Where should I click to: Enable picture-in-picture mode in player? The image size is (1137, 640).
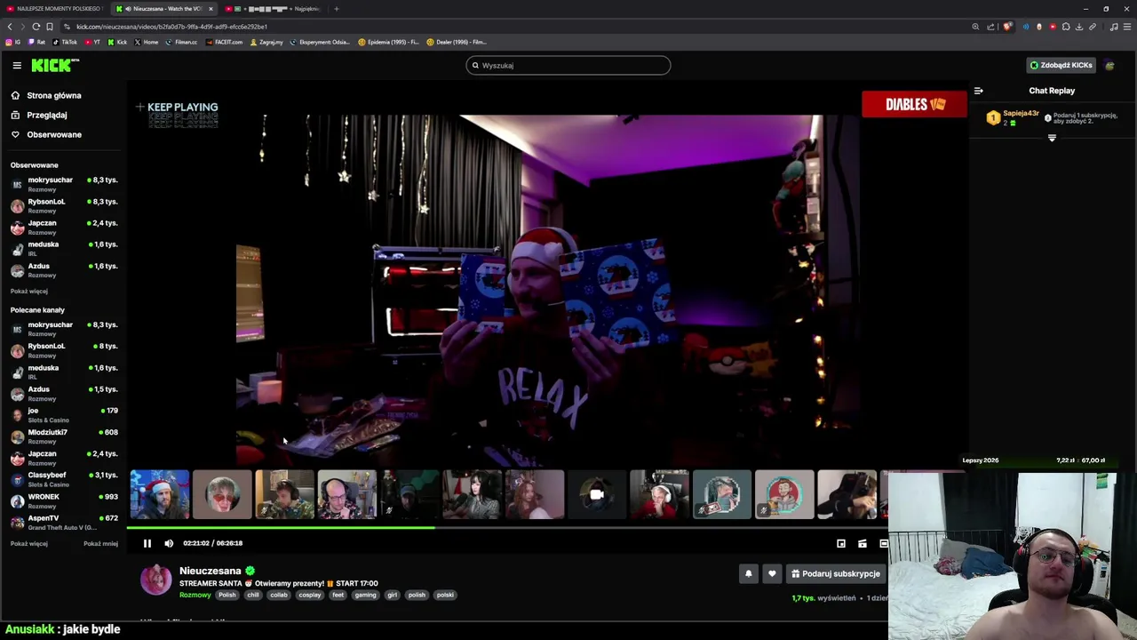point(841,543)
